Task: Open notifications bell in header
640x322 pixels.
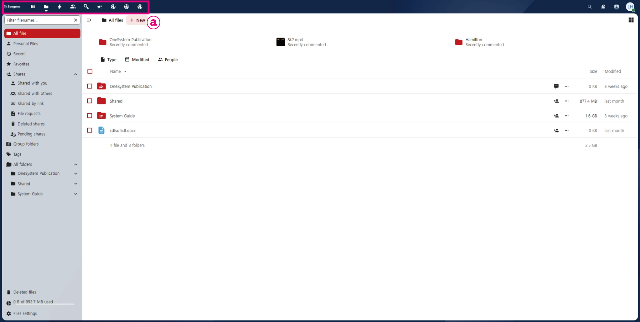Action: [603, 7]
